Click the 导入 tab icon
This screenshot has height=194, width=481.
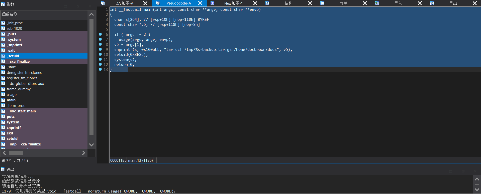377,3
